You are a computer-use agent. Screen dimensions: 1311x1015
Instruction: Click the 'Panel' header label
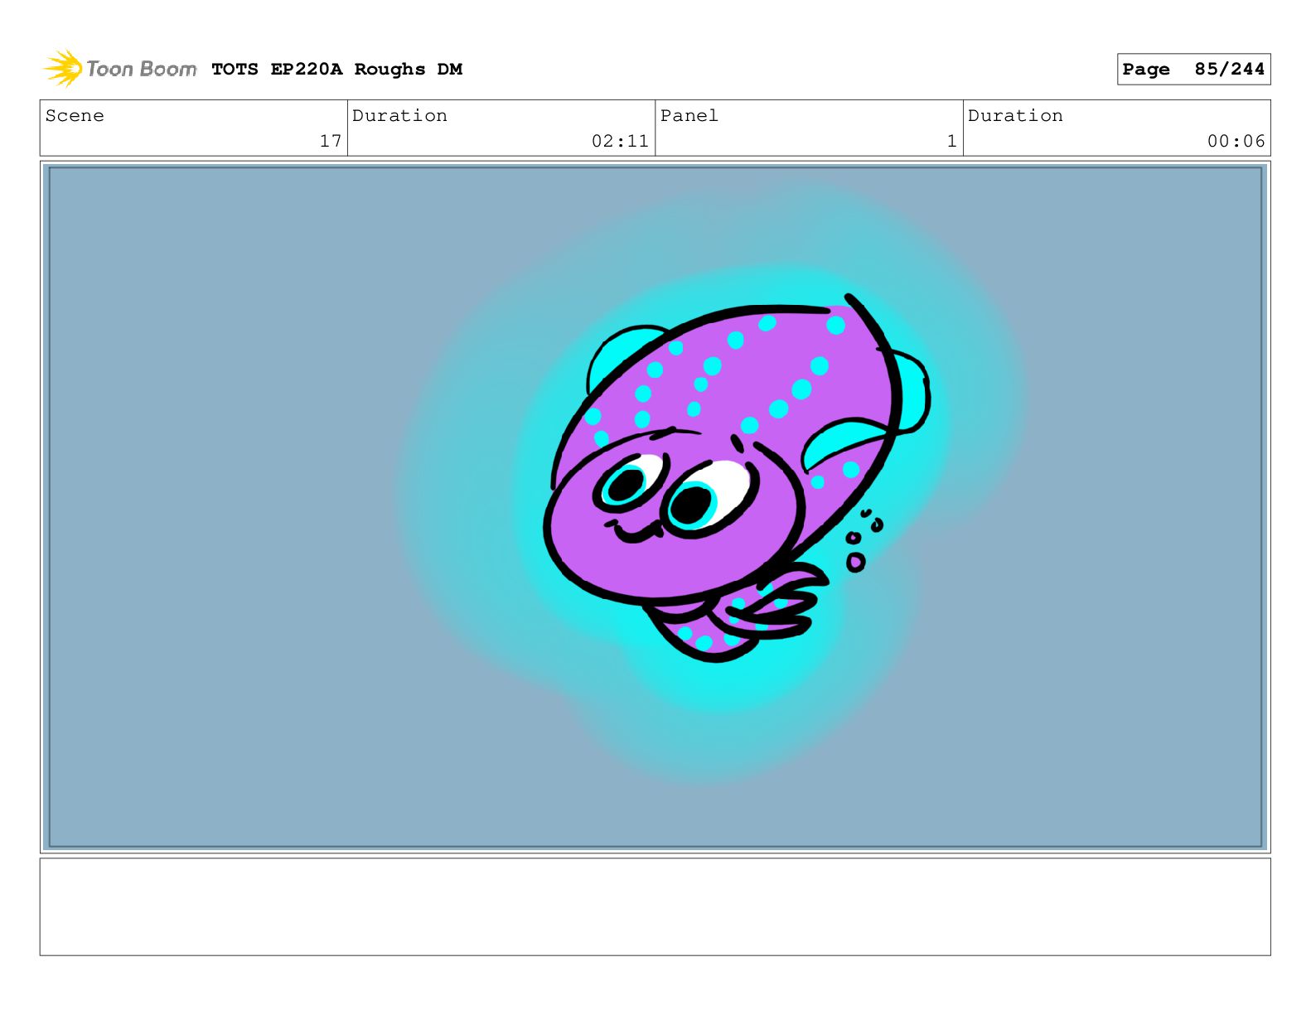pyautogui.click(x=689, y=116)
